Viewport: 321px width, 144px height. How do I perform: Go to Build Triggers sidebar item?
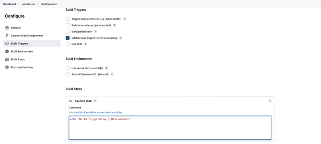pyautogui.click(x=32, y=44)
